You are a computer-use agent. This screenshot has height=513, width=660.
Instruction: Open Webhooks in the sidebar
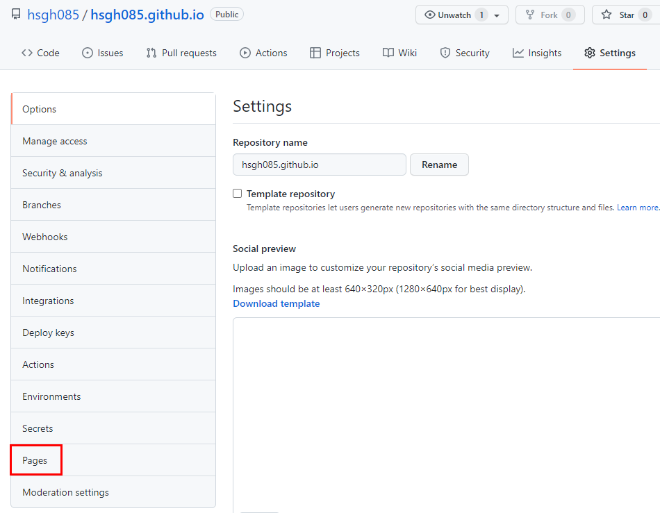coord(113,237)
